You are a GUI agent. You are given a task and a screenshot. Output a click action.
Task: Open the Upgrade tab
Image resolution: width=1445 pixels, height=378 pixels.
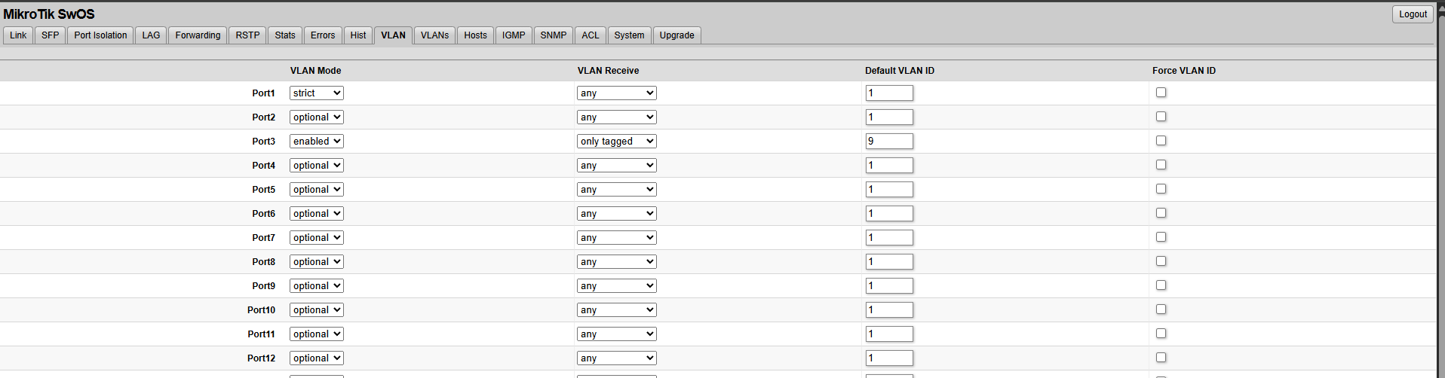click(676, 35)
